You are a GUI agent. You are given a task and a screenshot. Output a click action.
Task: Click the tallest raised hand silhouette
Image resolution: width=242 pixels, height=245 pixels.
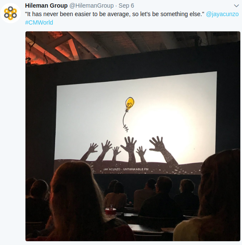(130, 150)
